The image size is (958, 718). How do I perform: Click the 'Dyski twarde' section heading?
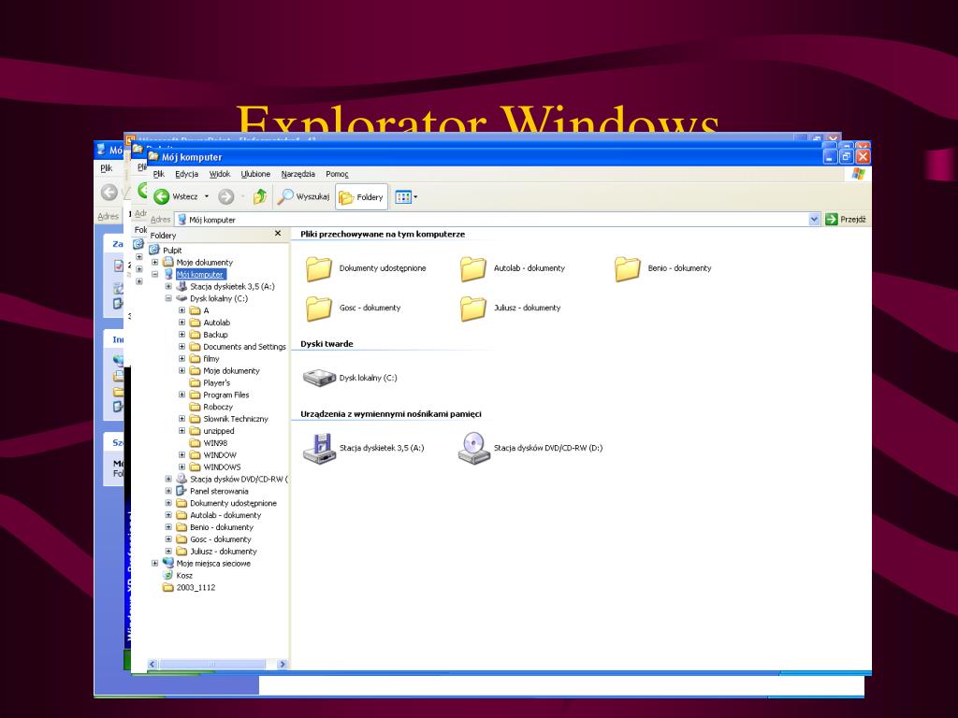click(x=327, y=344)
